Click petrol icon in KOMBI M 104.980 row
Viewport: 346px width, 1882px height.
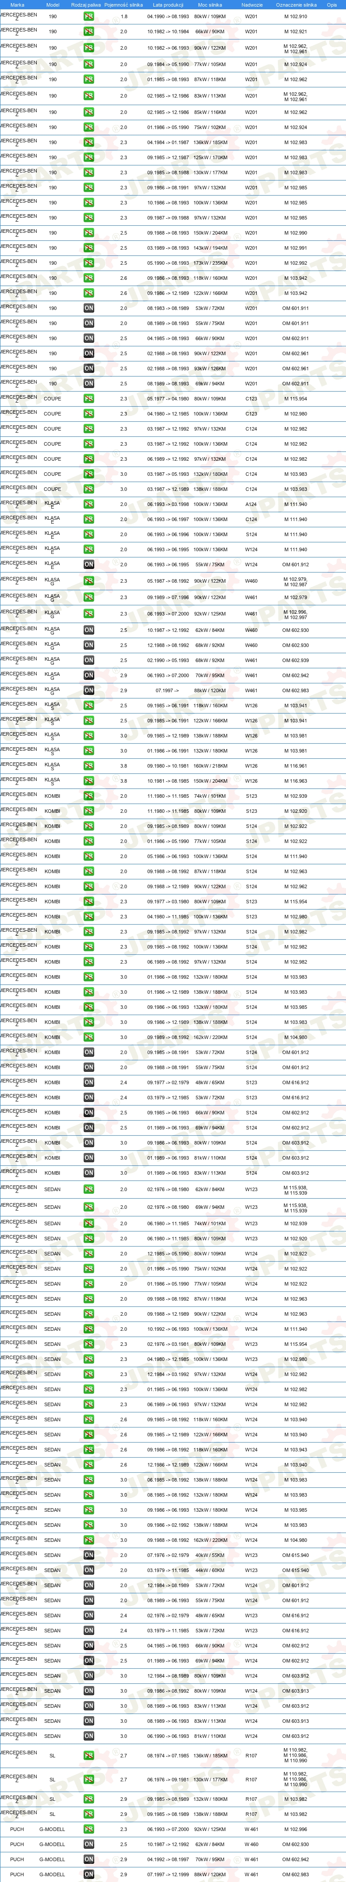pos(88,1037)
